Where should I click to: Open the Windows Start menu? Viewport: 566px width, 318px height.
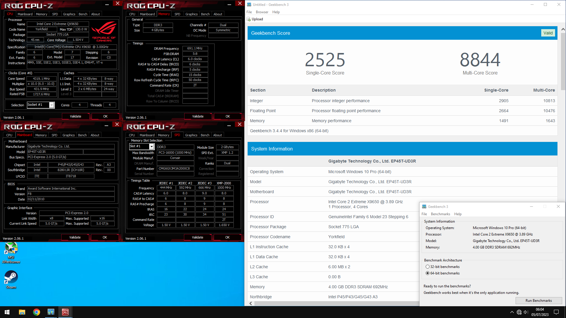click(x=7, y=312)
